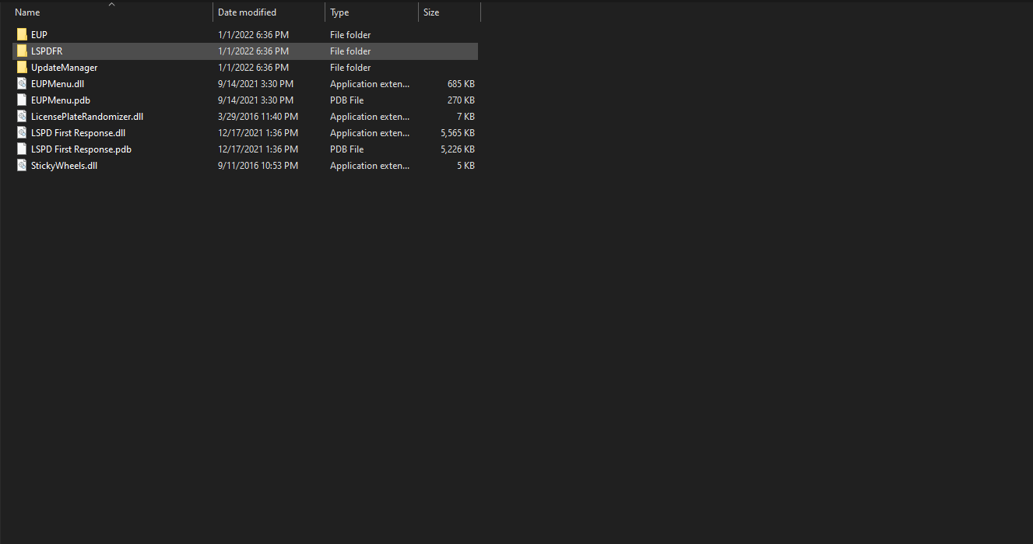Click the LicensePlateRandomizer.dll file icon
This screenshot has height=544, width=1033.
22,117
